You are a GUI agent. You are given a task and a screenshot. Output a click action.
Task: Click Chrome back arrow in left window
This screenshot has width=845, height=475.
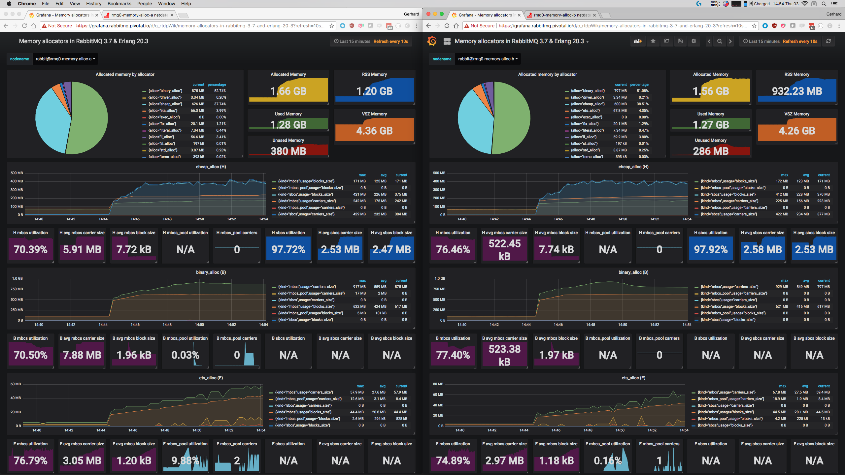[6, 26]
